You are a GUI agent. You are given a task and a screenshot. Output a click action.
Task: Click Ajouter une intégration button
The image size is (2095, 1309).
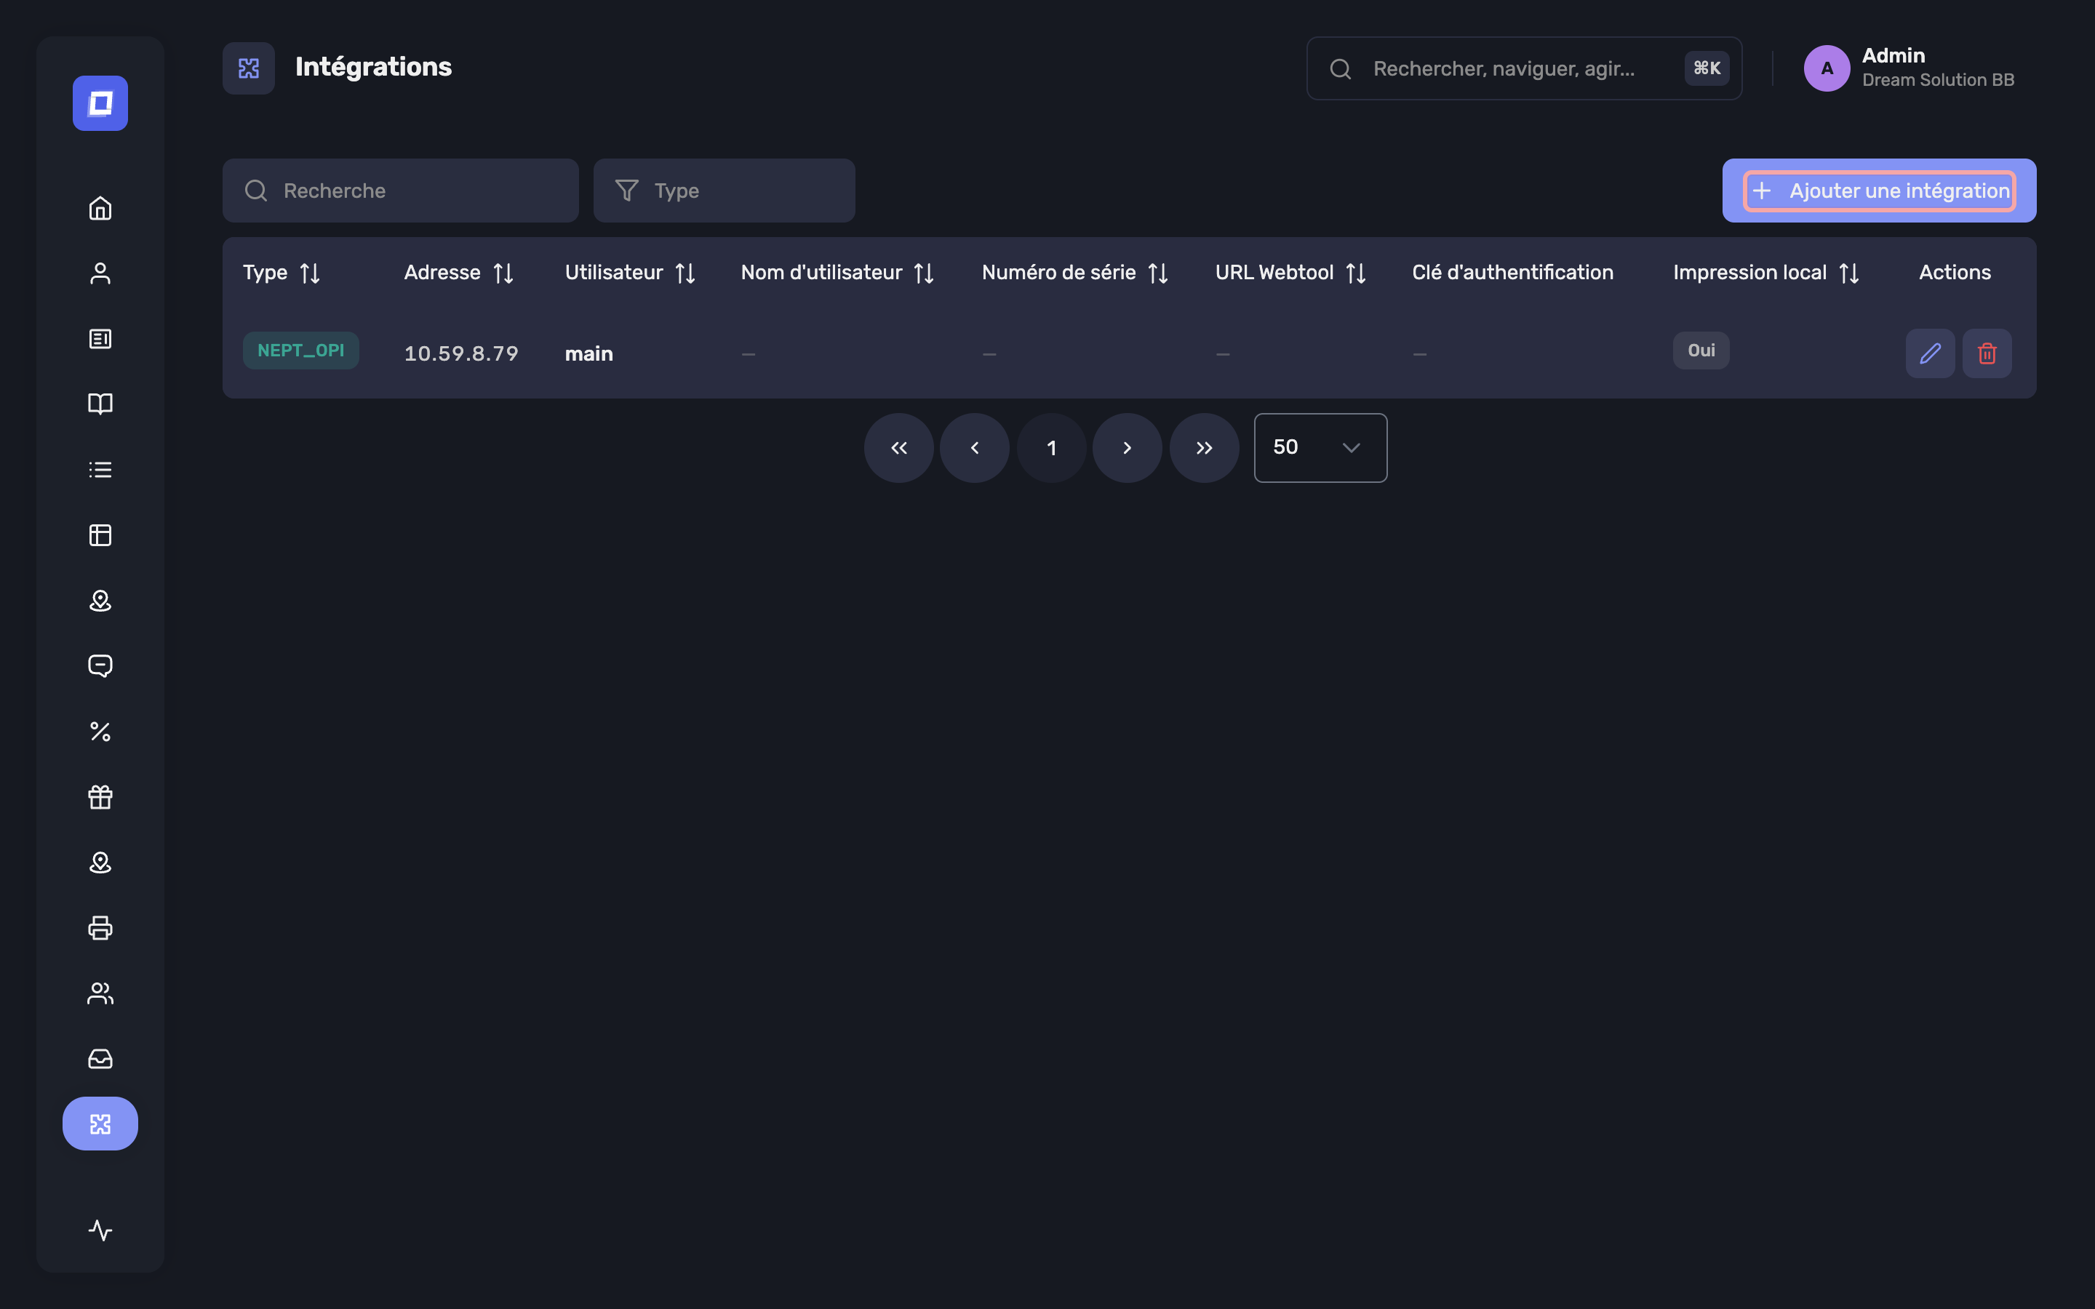1878,191
